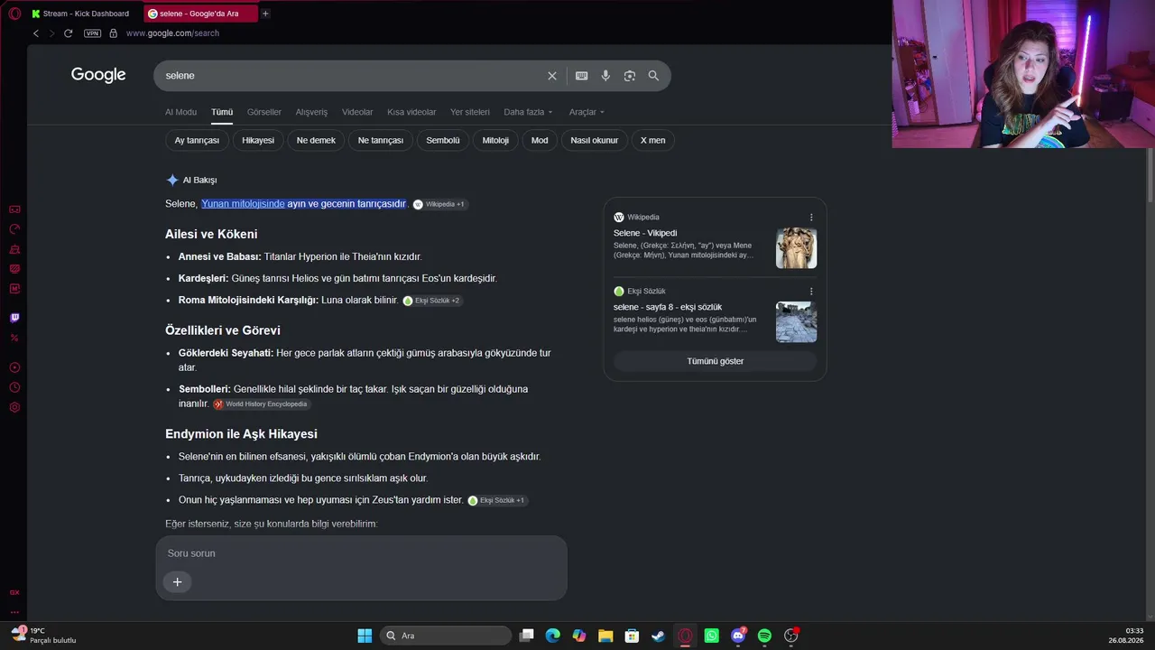Open more options for the Wikipedia source card
The height and width of the screenshot is (650, 1155).
pyautogui.click(x=811, y=218)
